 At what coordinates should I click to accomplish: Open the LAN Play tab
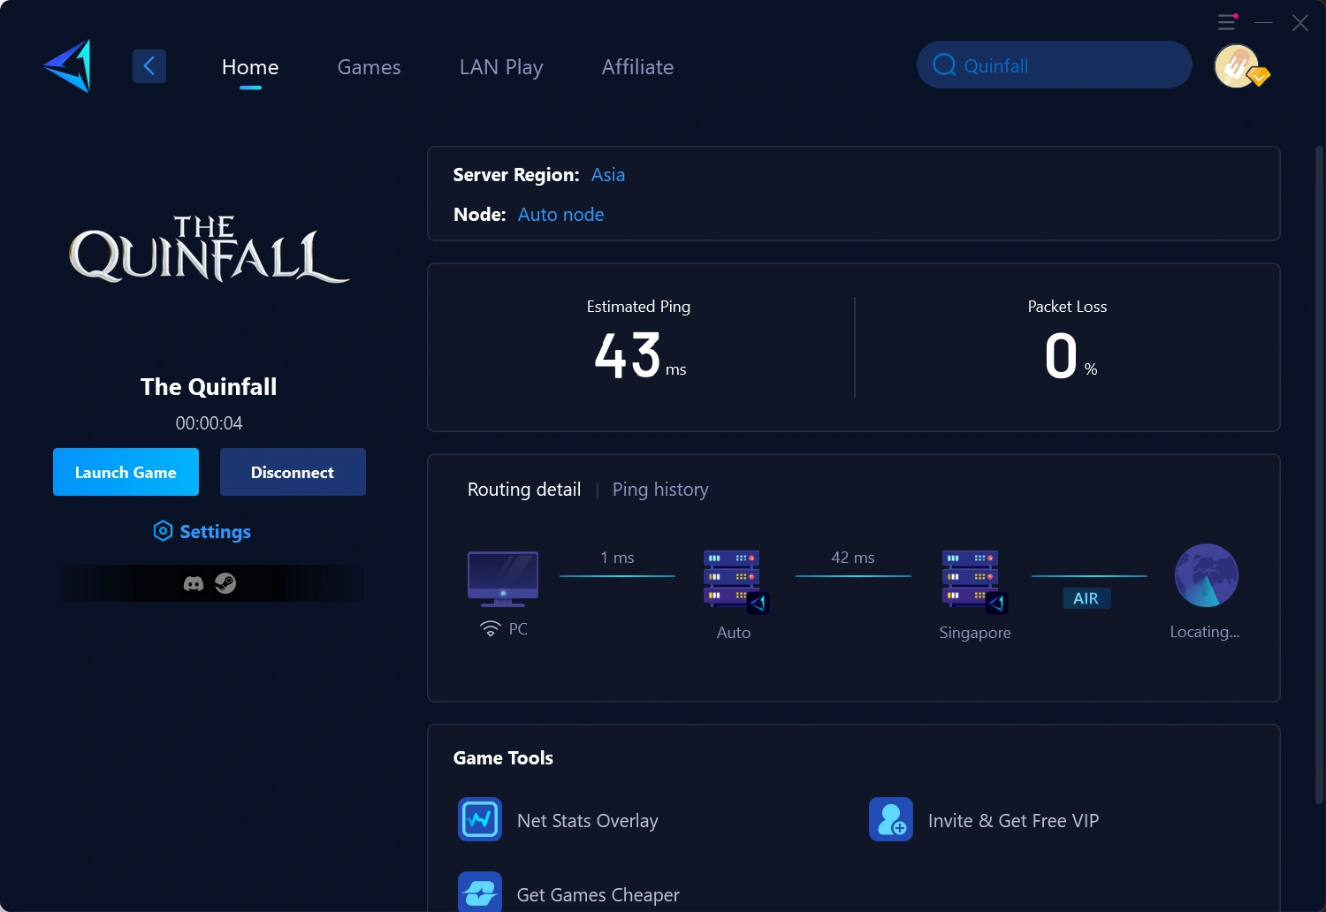coord(501,67)
